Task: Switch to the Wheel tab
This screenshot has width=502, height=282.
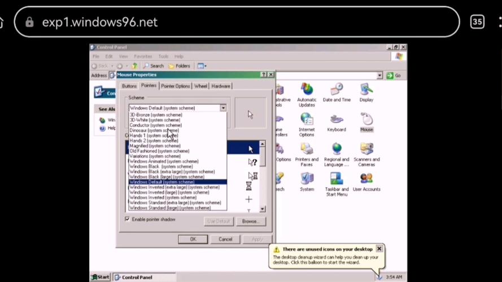Action: (200, 86)
